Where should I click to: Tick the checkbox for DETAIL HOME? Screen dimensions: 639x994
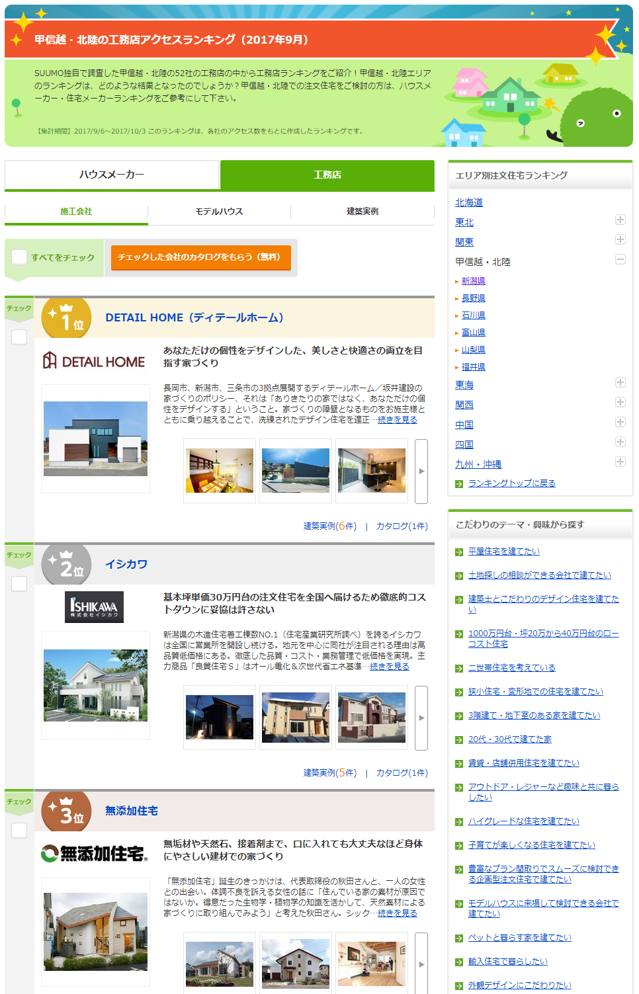tap(19, 337)
